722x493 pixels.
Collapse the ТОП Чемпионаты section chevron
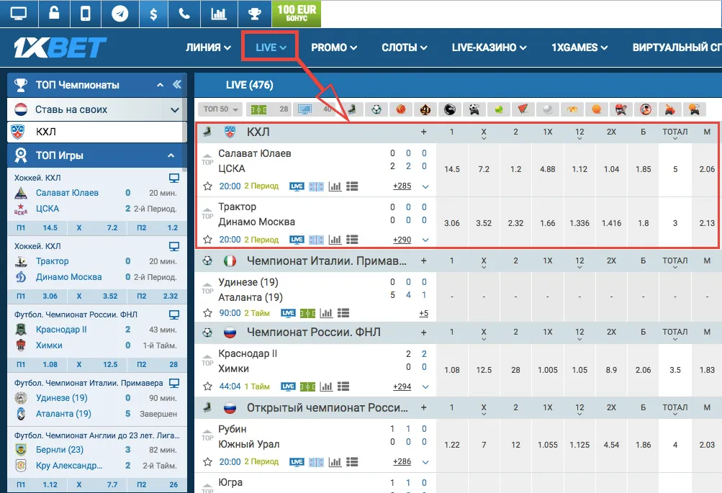(161, 85)
